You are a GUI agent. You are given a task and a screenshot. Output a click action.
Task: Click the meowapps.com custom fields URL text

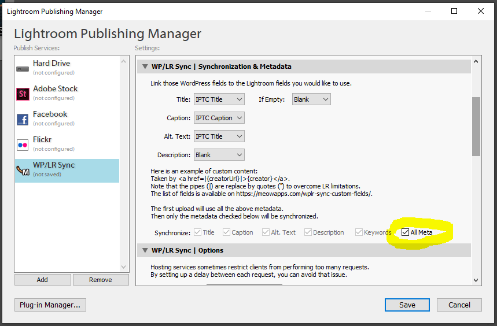304,194
